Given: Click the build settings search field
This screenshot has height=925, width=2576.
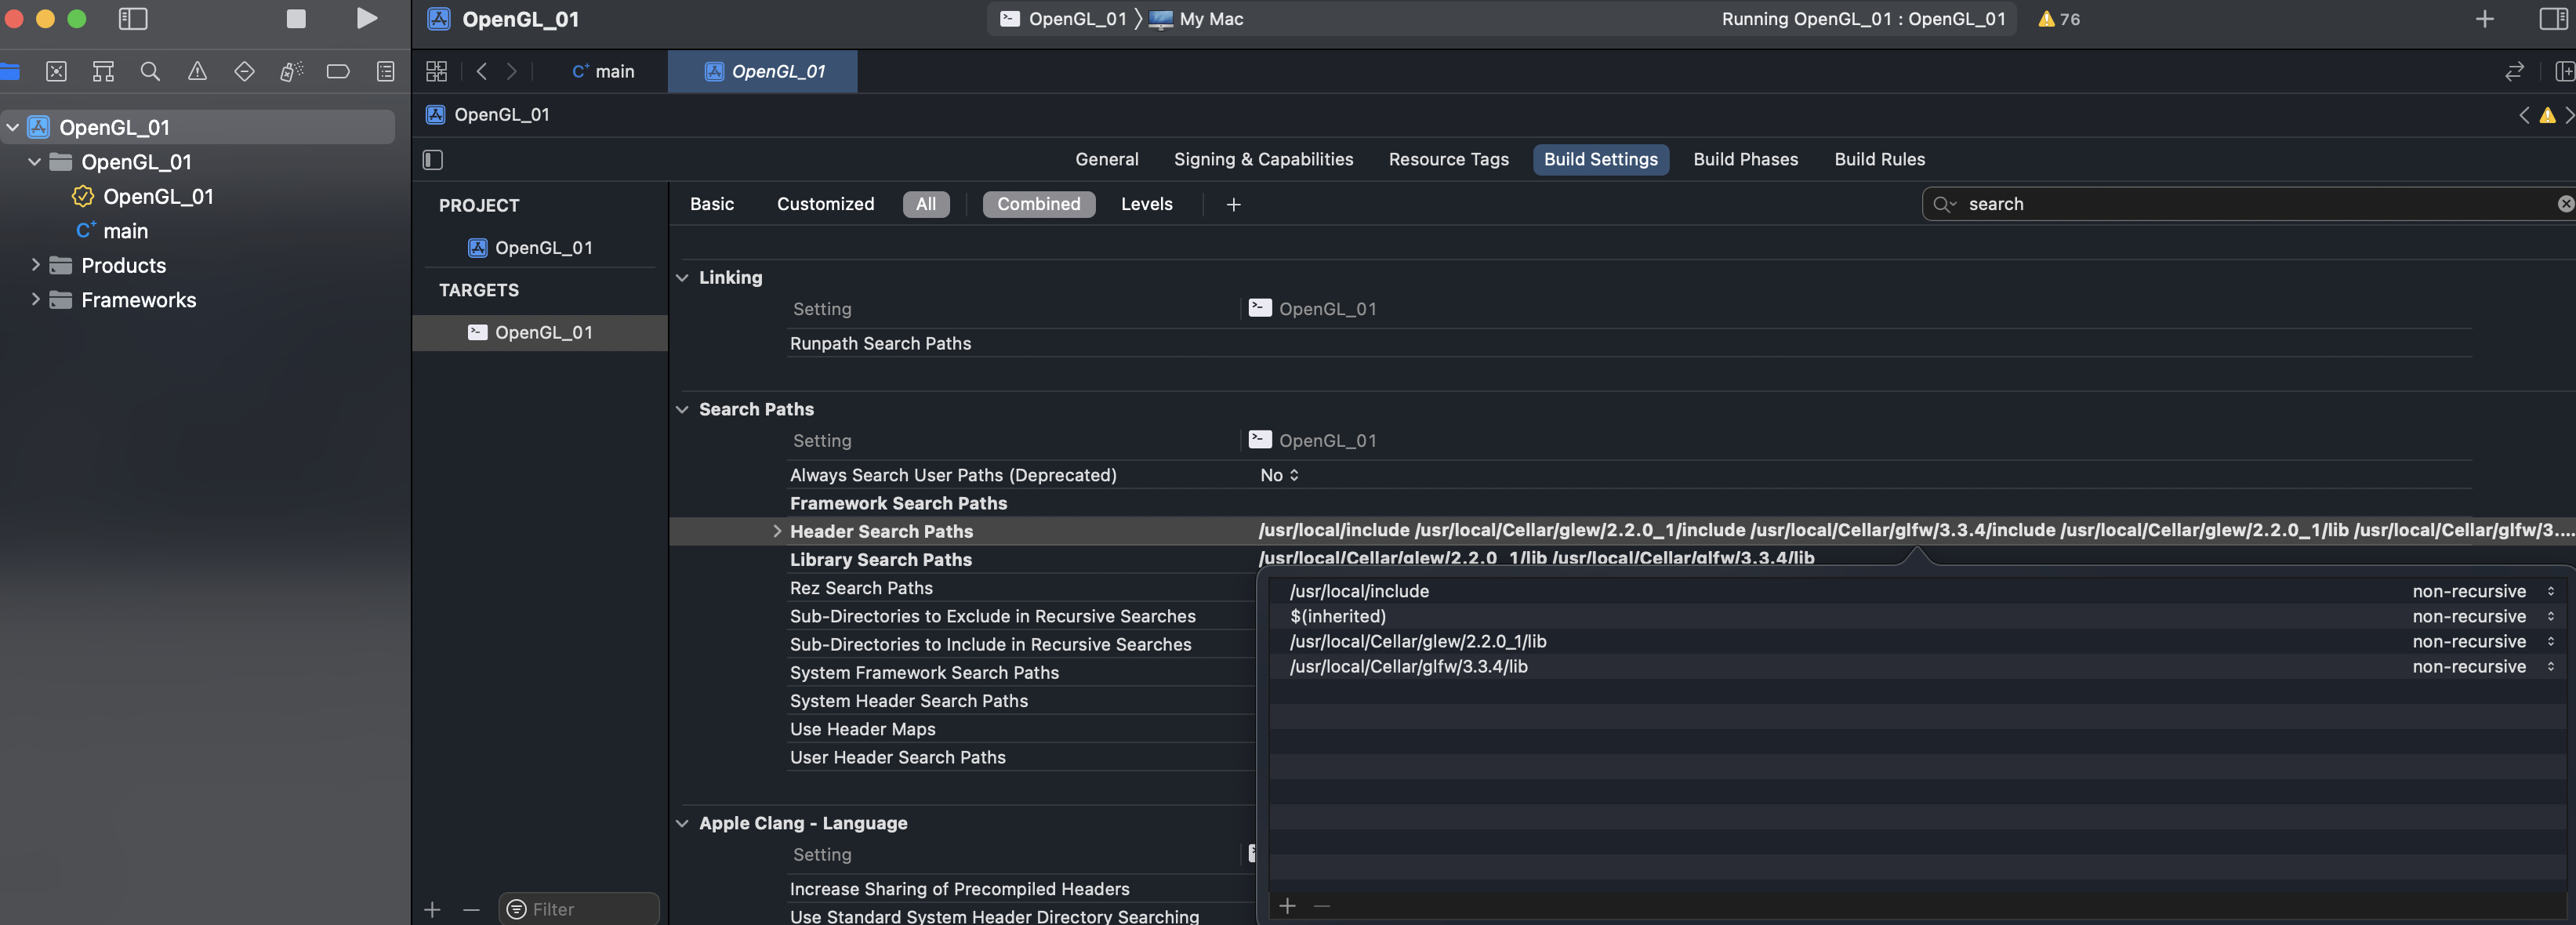Looking at the screenshot, I should (2250, 204).
